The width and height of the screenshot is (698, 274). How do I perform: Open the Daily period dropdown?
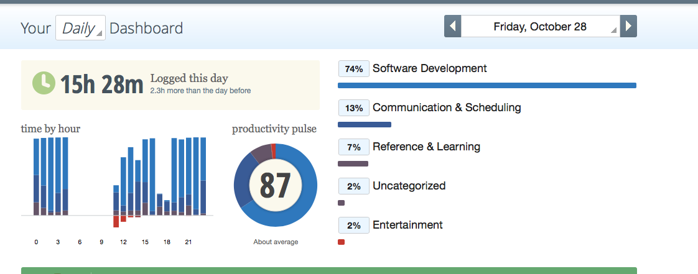point(81,28)
